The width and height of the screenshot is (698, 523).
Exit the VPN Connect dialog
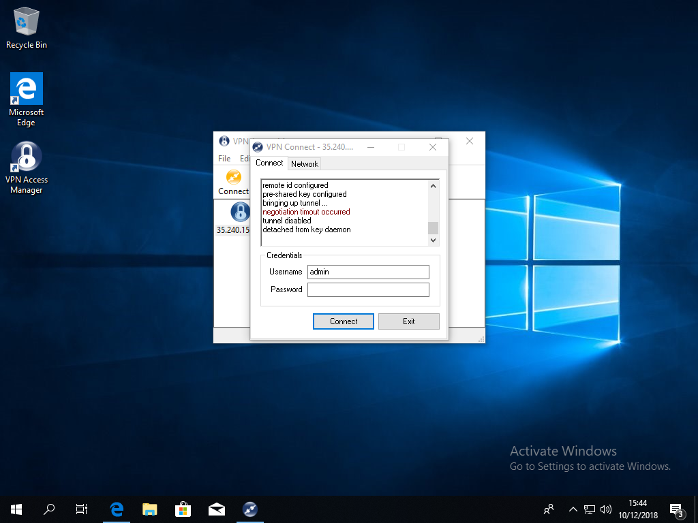(408, 321)
